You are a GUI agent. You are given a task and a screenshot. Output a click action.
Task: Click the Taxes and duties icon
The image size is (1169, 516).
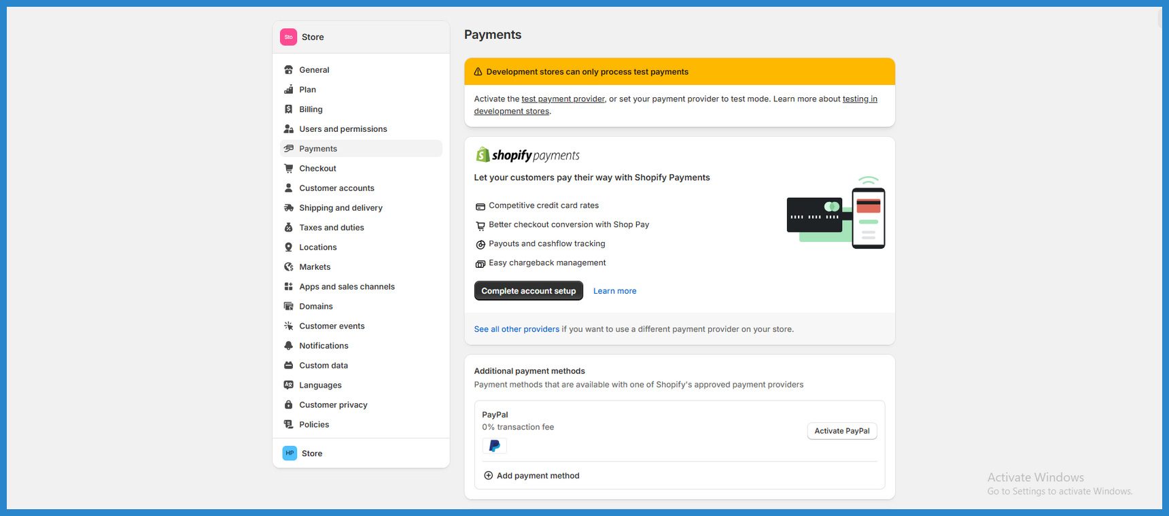tap(289, 228)
